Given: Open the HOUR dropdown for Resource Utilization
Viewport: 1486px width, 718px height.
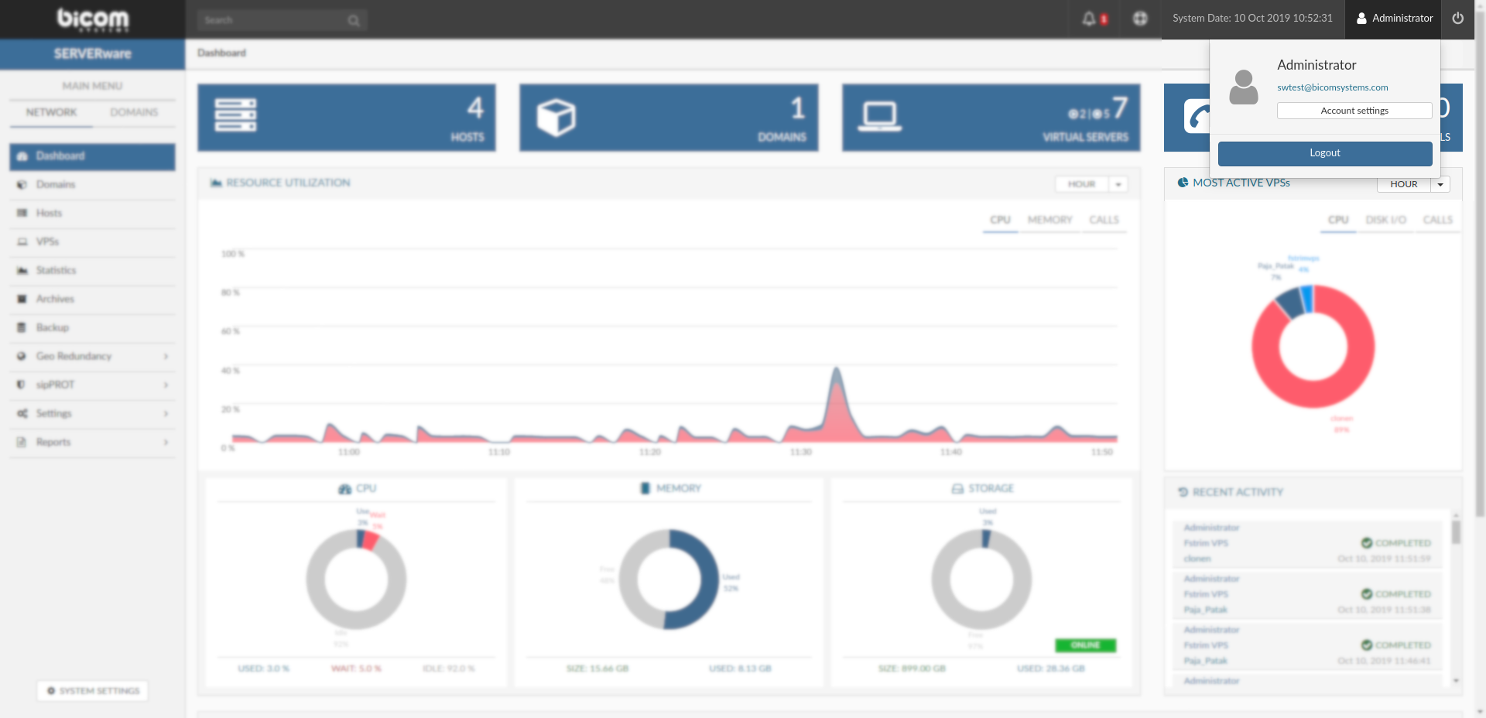Looking at the screenshot, I should 1118,184.
